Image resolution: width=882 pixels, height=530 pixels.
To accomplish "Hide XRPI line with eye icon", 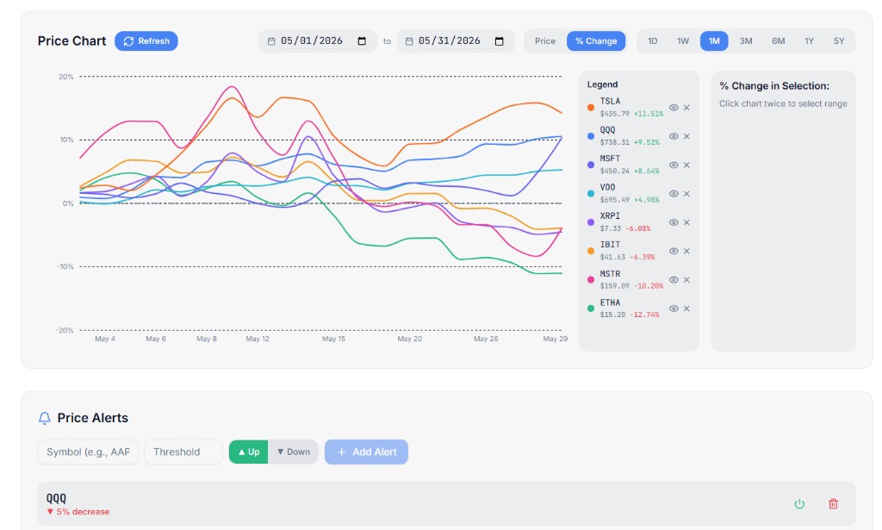I will [x=674, y=222].
